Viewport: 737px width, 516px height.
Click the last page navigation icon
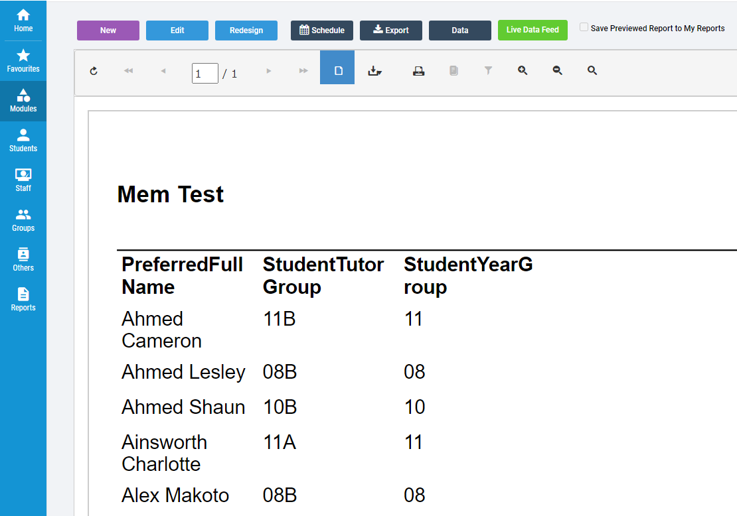coord(303,70)
